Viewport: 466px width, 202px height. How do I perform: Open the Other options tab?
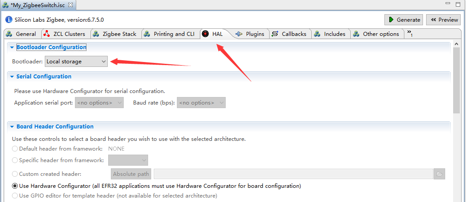pyautogui.click(x=376, y=34)
